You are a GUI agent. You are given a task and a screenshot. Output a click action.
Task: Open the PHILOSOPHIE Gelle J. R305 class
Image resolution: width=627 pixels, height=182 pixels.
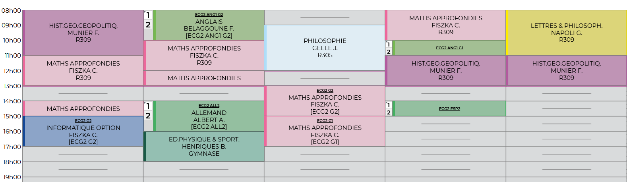[x=325, y=48]
